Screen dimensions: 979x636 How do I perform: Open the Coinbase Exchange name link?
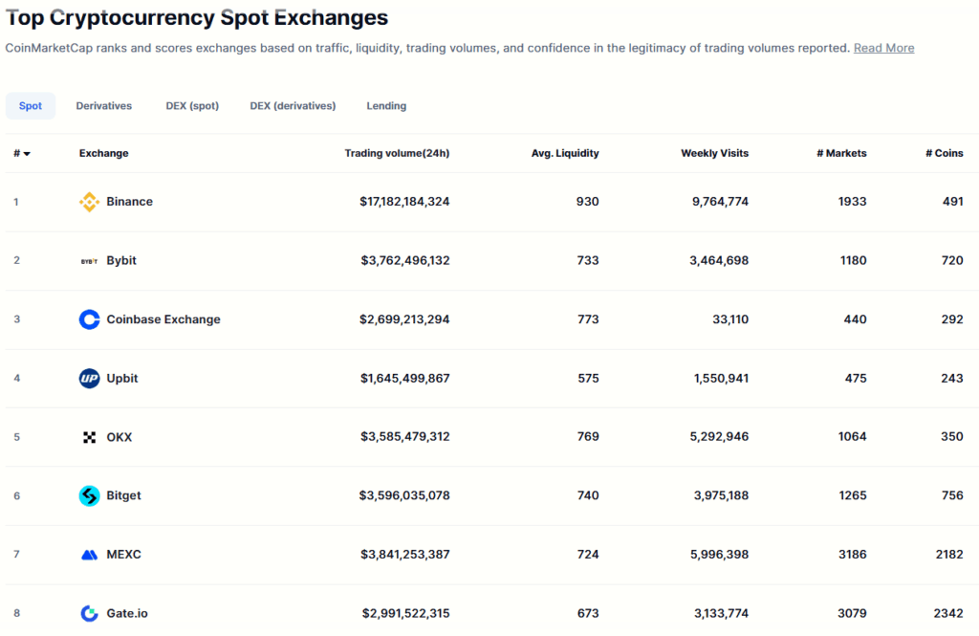click(163, 319)
